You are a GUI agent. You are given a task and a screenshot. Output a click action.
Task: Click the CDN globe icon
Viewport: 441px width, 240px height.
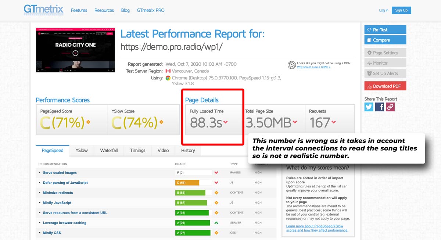click(292, 65)
